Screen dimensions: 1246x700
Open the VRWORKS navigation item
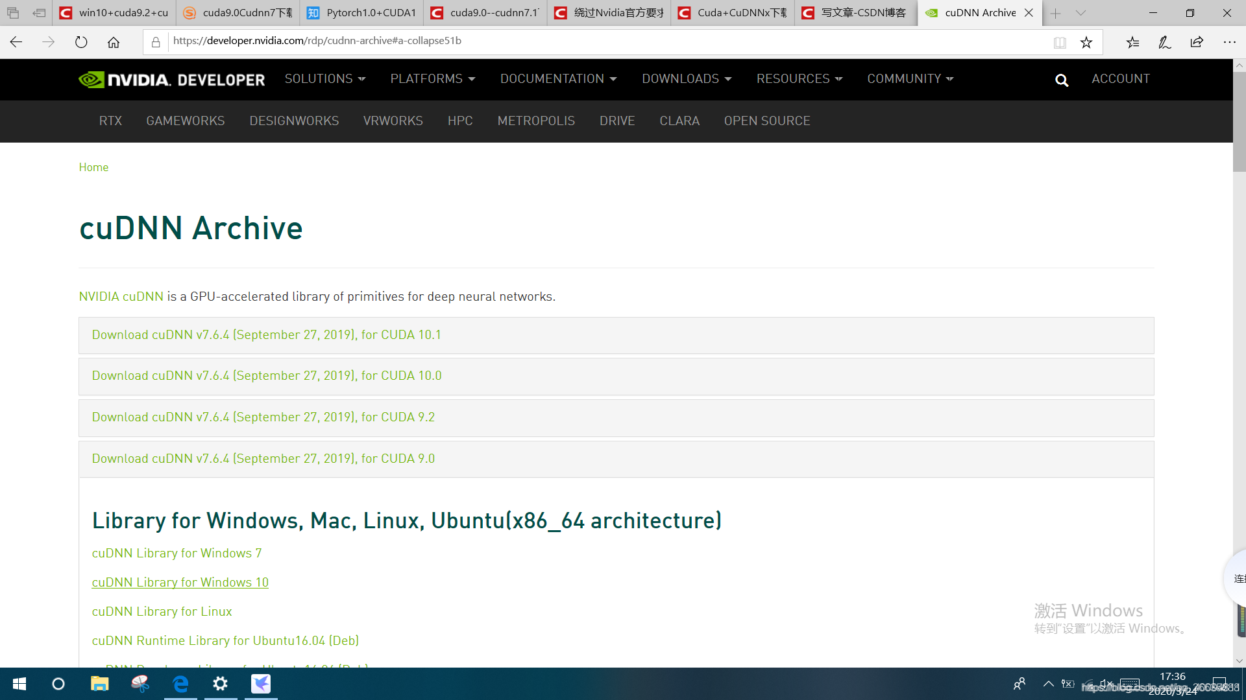click(393, 121)
